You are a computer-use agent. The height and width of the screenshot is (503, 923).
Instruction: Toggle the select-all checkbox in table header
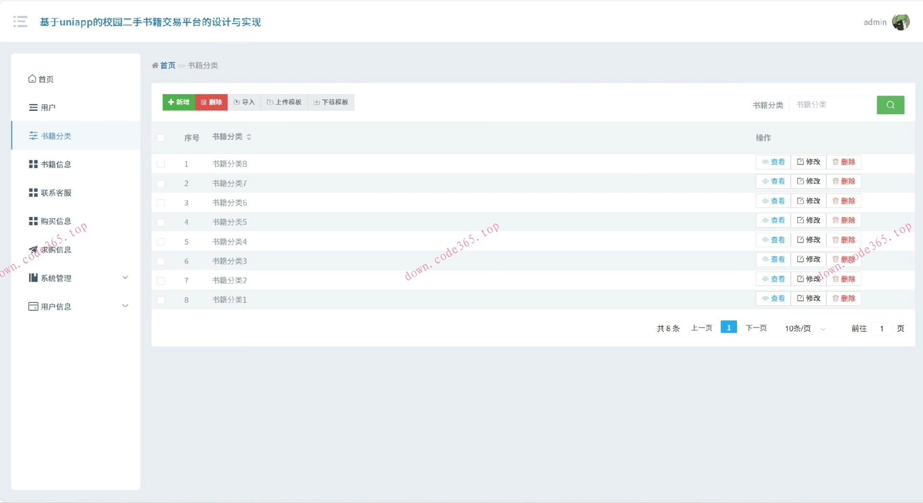(161, 138)
